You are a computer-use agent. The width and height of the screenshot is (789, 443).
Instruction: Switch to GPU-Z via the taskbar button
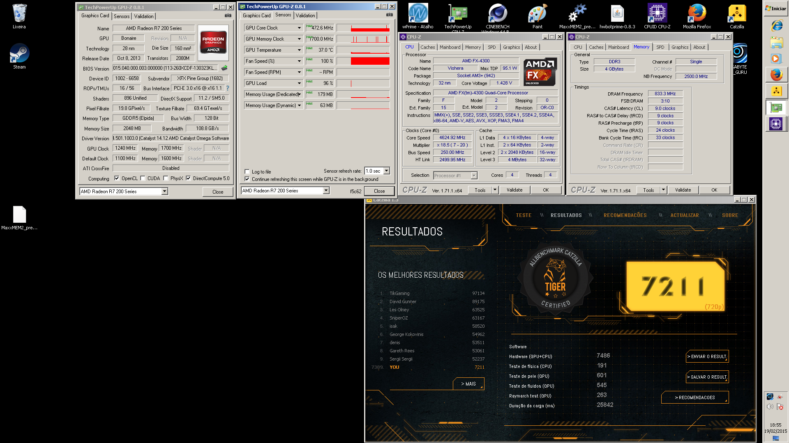coord(776,107)
